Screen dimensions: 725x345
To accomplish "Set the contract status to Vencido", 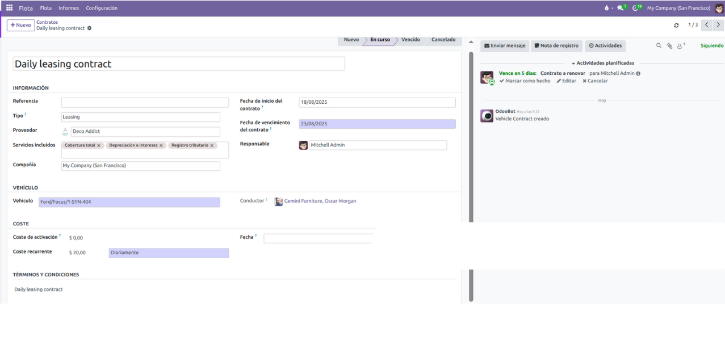I will click(410, 40).
